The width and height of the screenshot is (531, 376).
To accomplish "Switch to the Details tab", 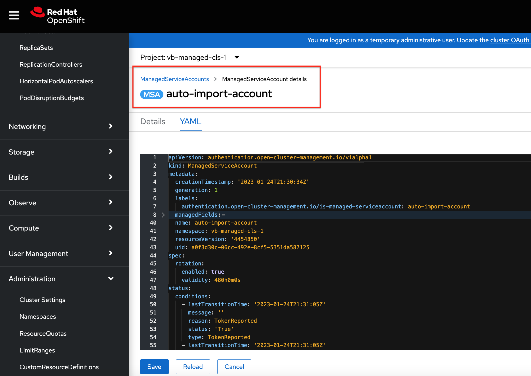I will coord(153,122).
